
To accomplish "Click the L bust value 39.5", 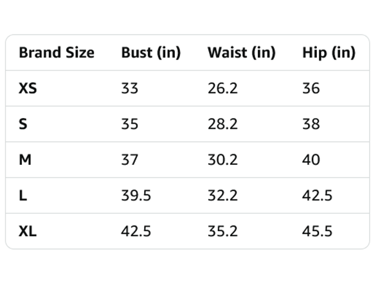I will 136,195.
